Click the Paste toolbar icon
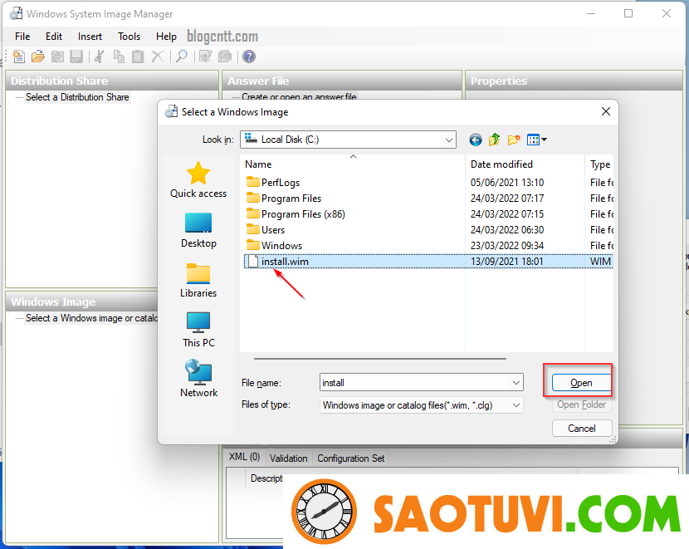The width and height of the screenshot is (689, 549). pos(138,56)
